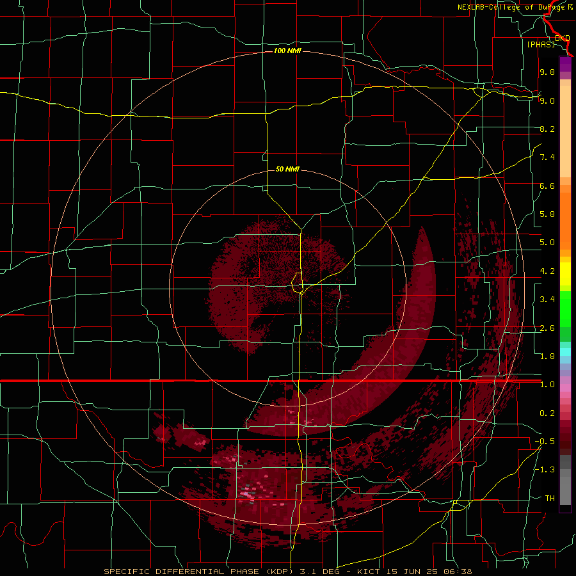
Task: Click the 7.4 legend value
Action: tap(547, 157)
